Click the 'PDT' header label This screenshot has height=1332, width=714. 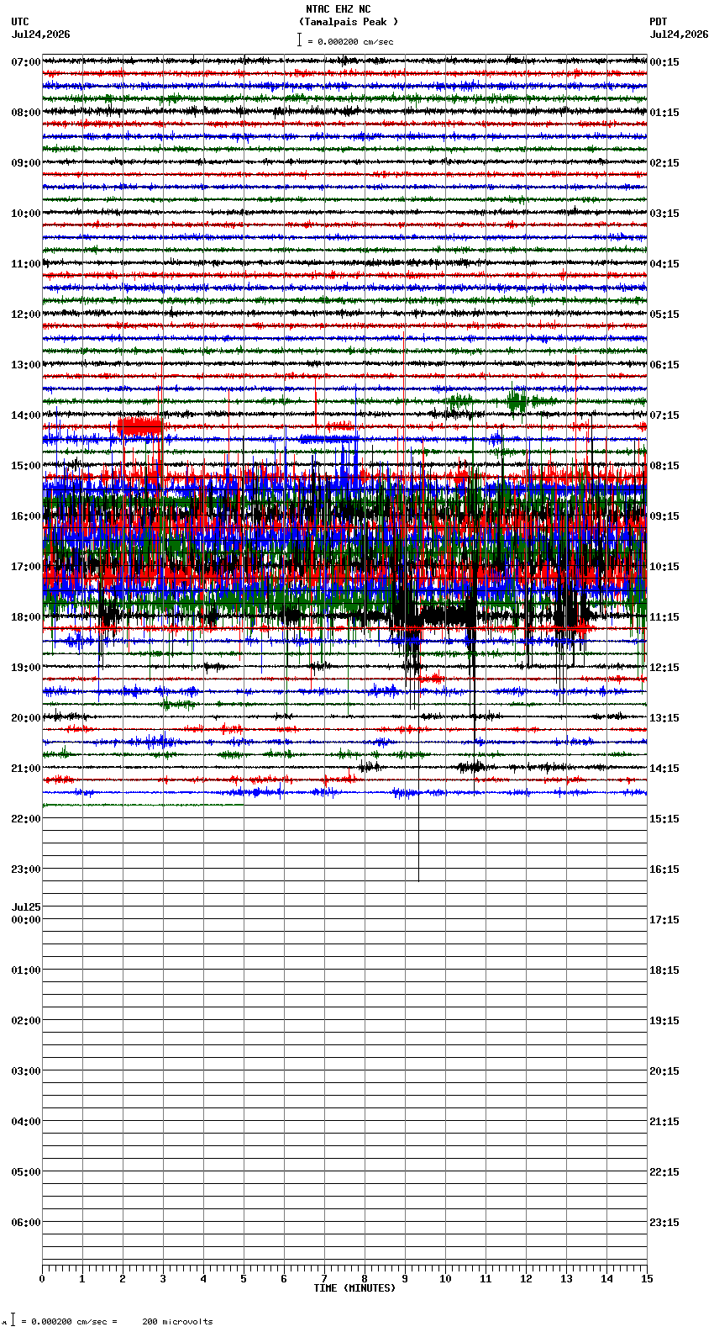[658, 22]
